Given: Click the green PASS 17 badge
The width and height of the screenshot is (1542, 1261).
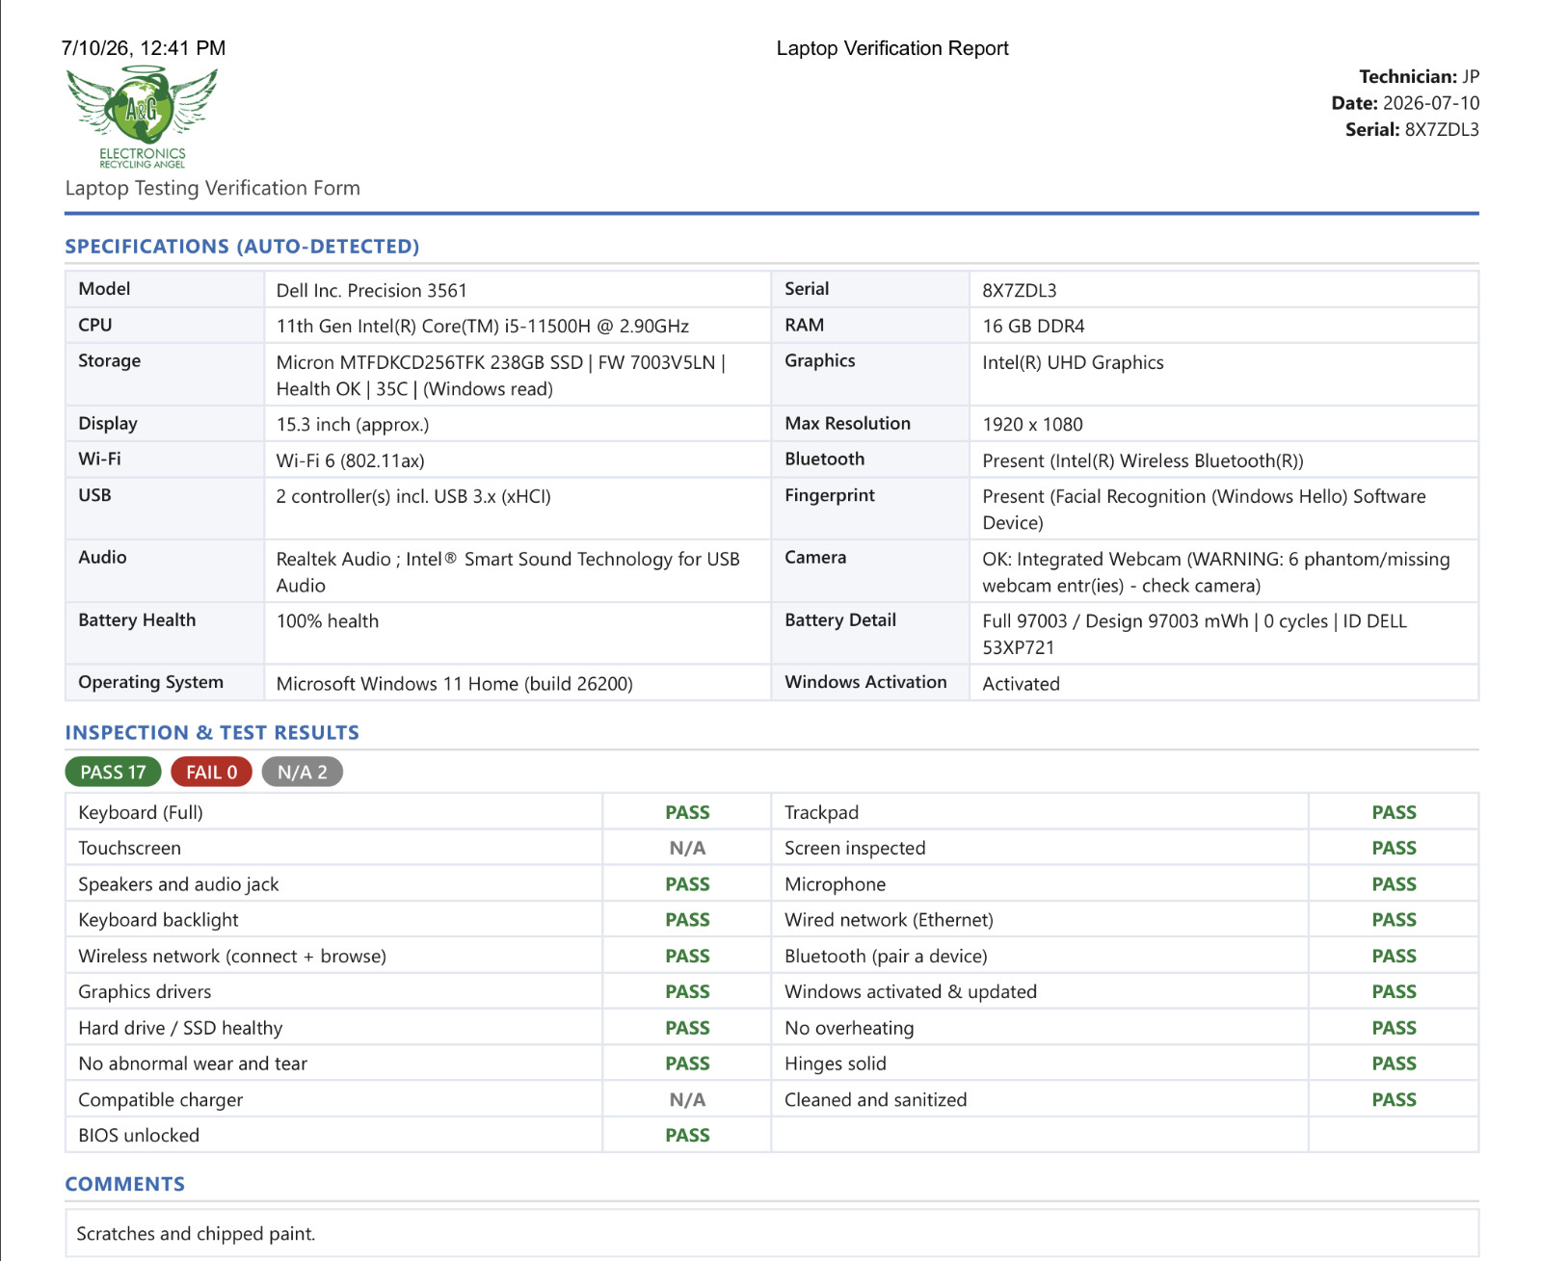Looking at the screenshot, I should [x=113, y=772].
